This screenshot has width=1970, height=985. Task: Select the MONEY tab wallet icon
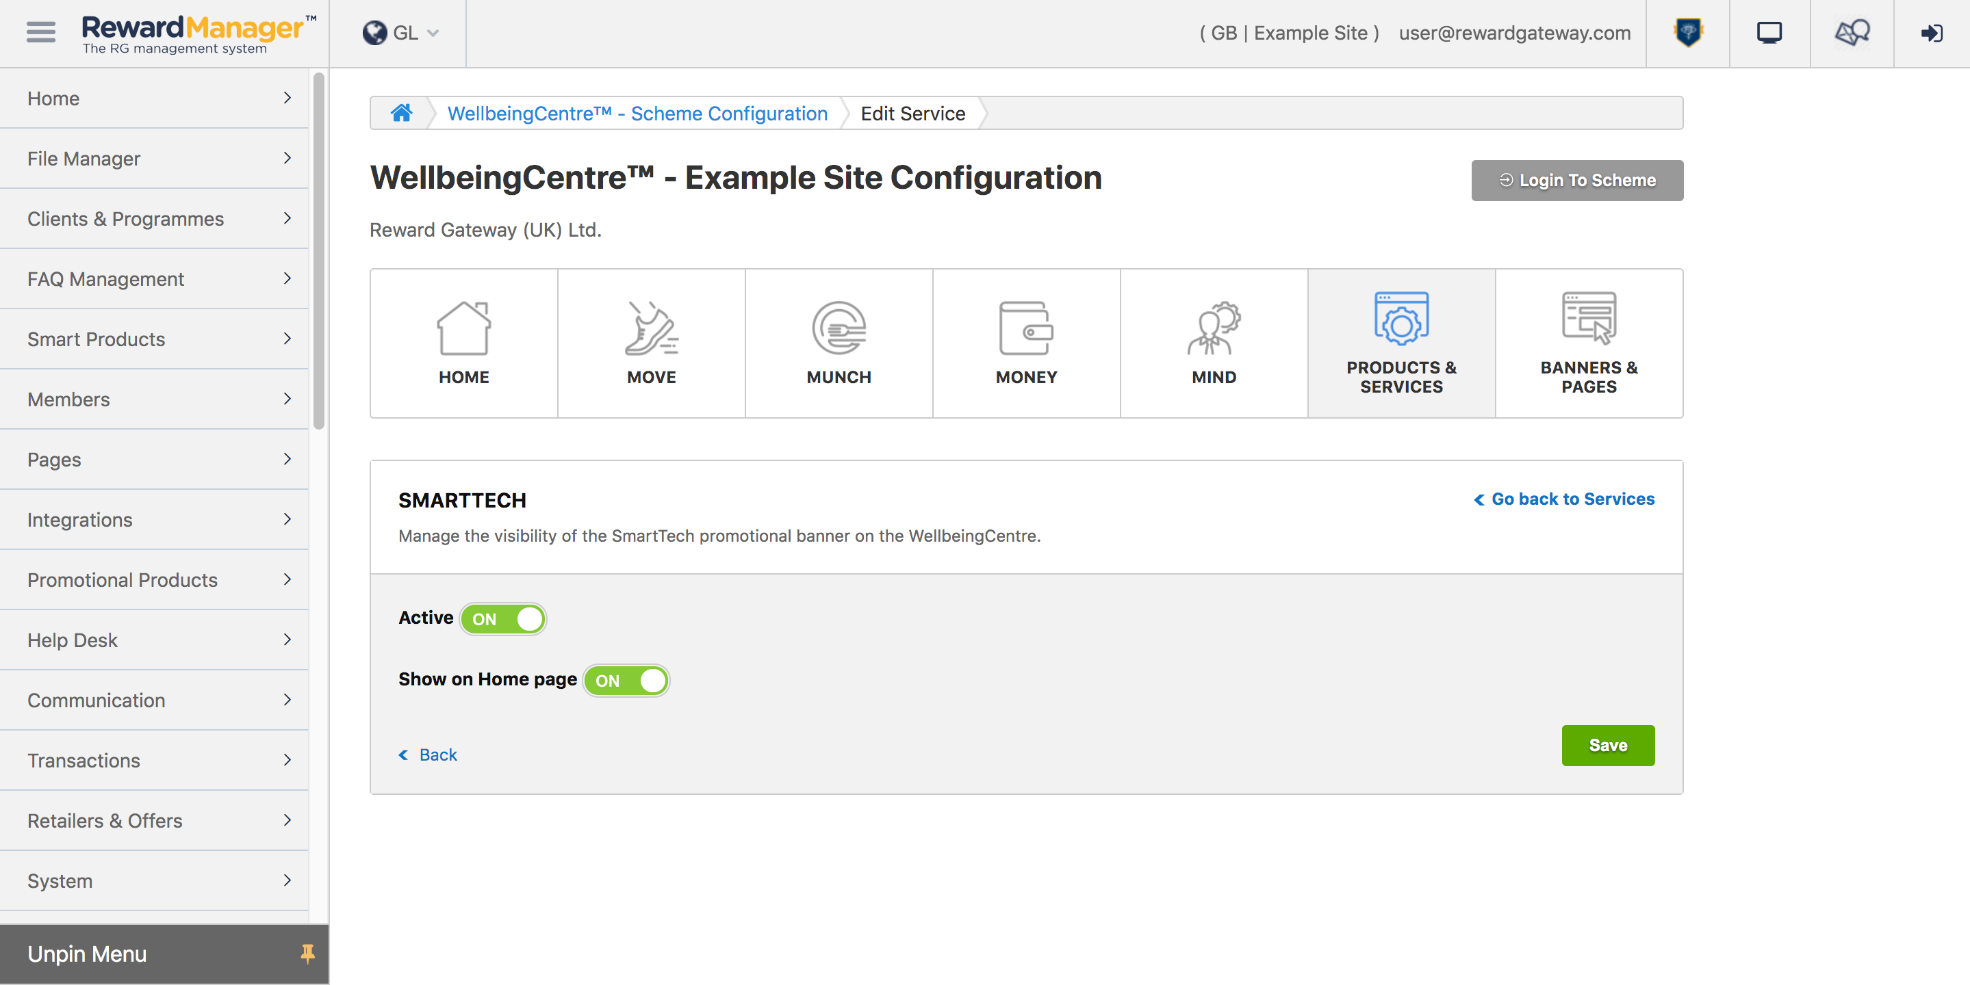[1026, 328]
